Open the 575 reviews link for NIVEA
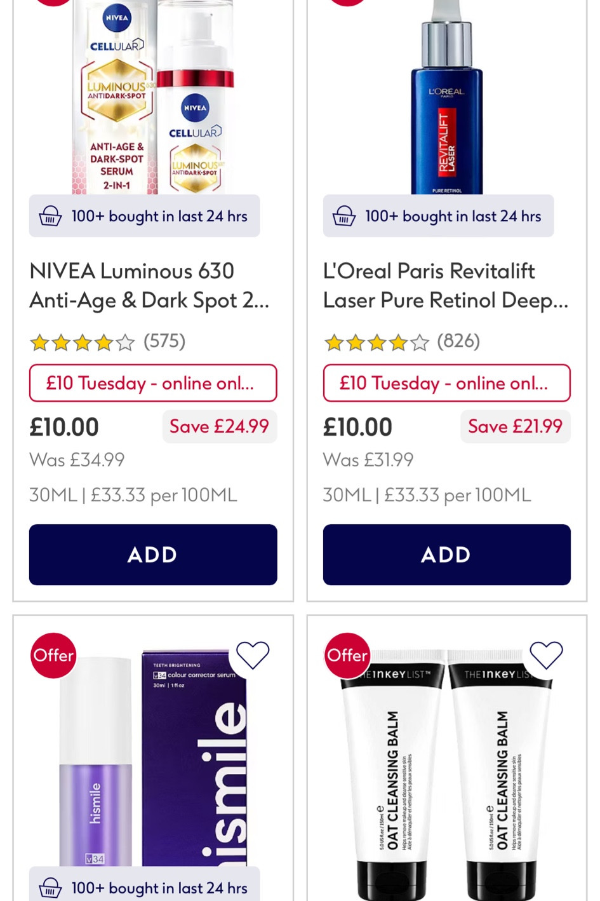This screenshot has width=600, height=901. click(163, 341)
